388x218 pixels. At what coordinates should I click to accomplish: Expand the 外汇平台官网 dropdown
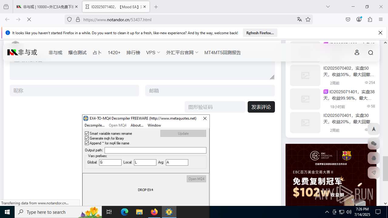(182, 52)
